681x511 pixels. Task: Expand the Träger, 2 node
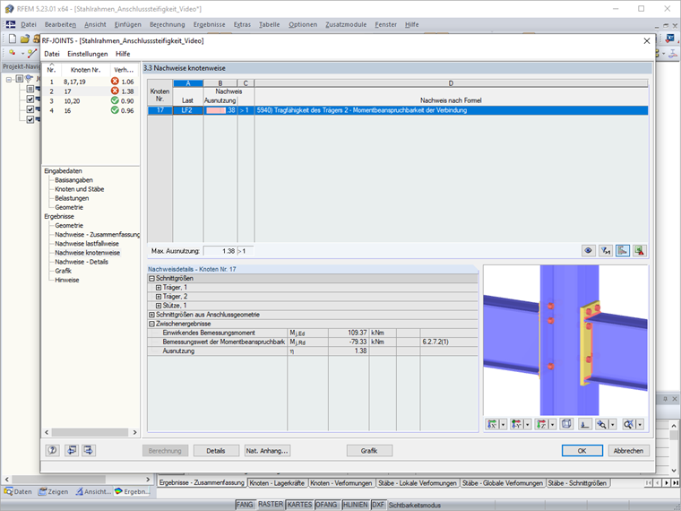[159, 297]
